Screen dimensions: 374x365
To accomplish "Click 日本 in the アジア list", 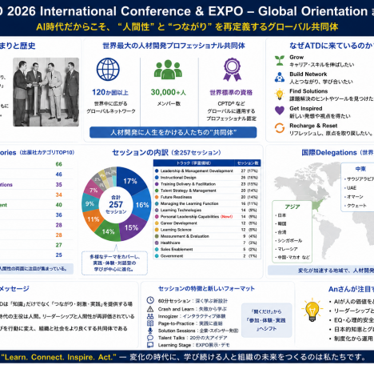I will coord(282,215).
